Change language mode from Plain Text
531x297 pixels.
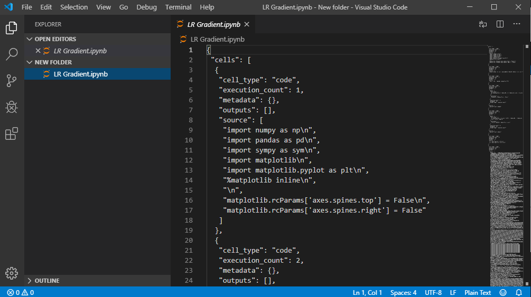[x=478, y=292]
